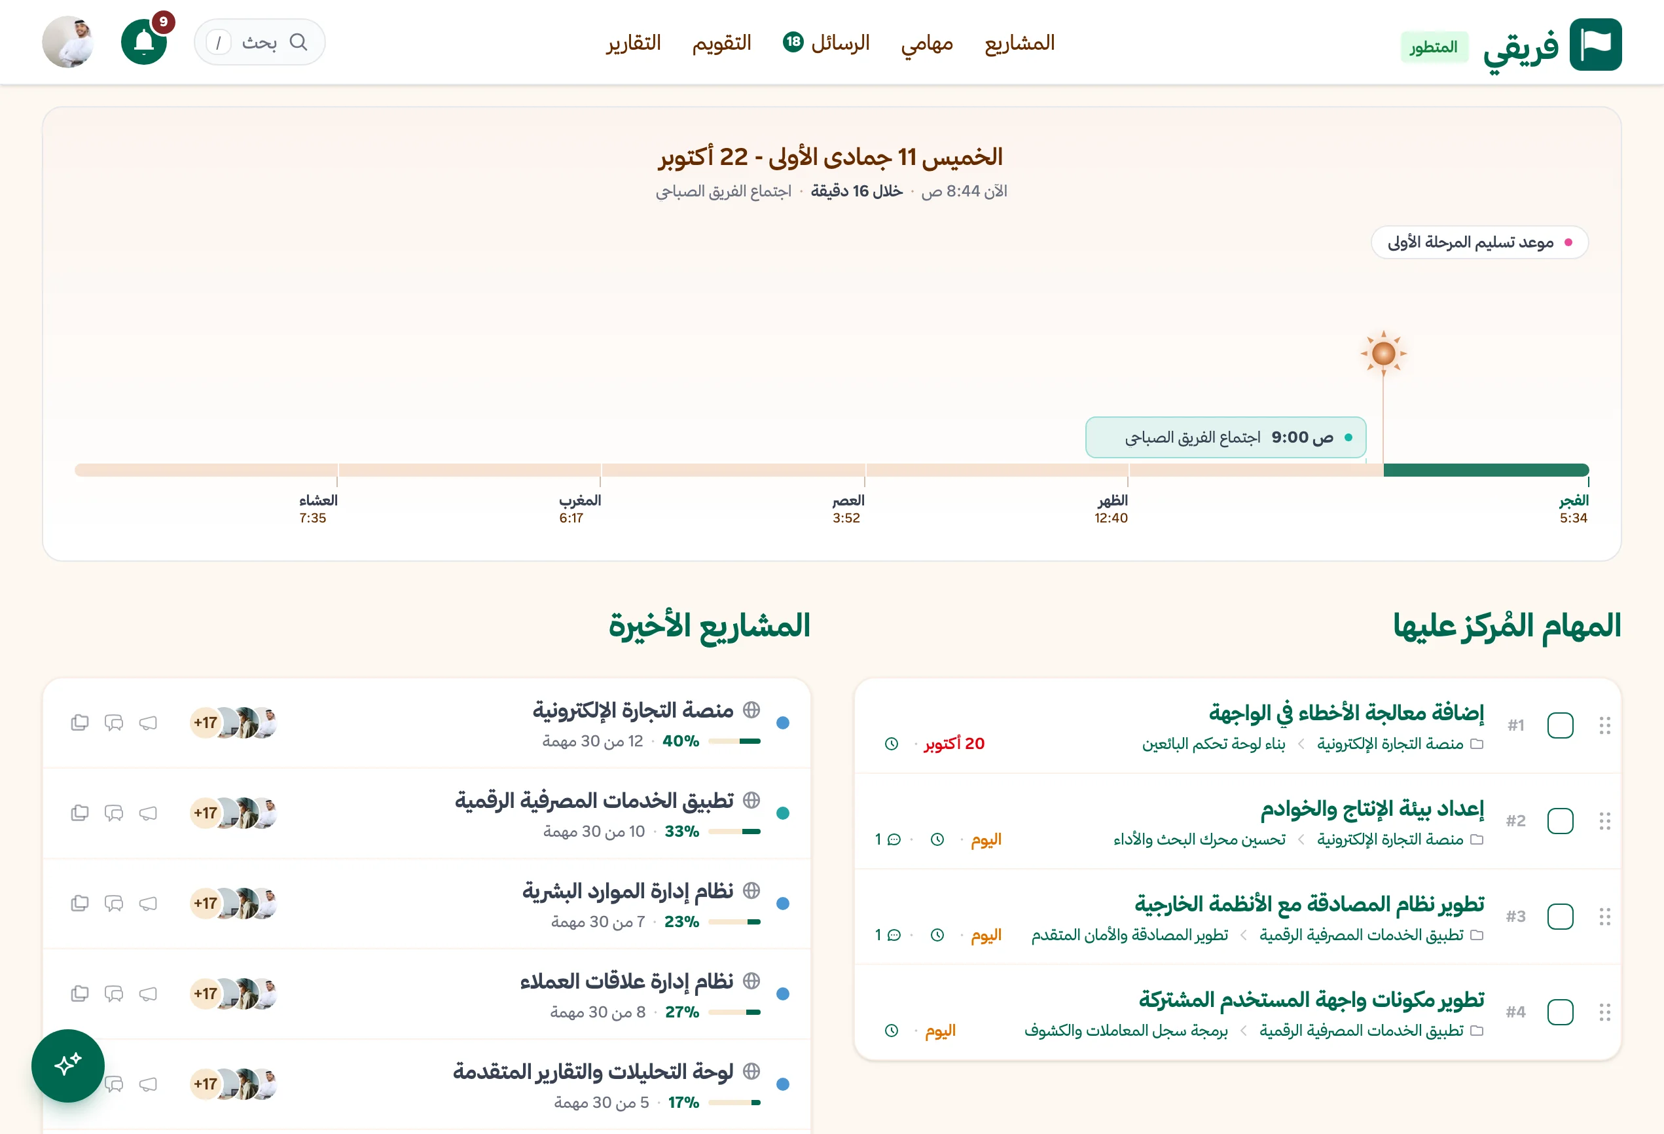Open announcements megaphone for نظام إدارة علاقات العملاء project
Screen dimensions: 1664x1134
tap(148, 994)
